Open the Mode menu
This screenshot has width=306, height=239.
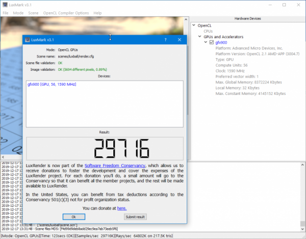pyautogui.click(x=18, y=13)
